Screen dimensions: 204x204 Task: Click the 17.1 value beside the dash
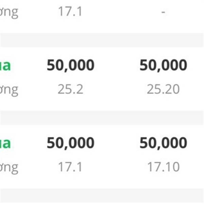coord(70,12)
